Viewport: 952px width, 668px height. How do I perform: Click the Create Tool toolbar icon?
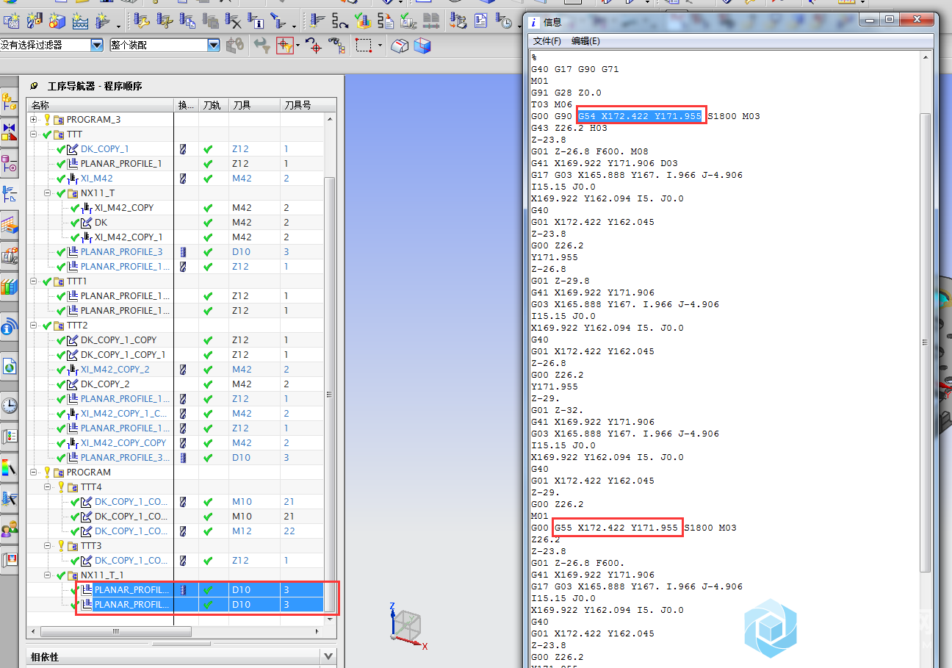coord(34,21)
